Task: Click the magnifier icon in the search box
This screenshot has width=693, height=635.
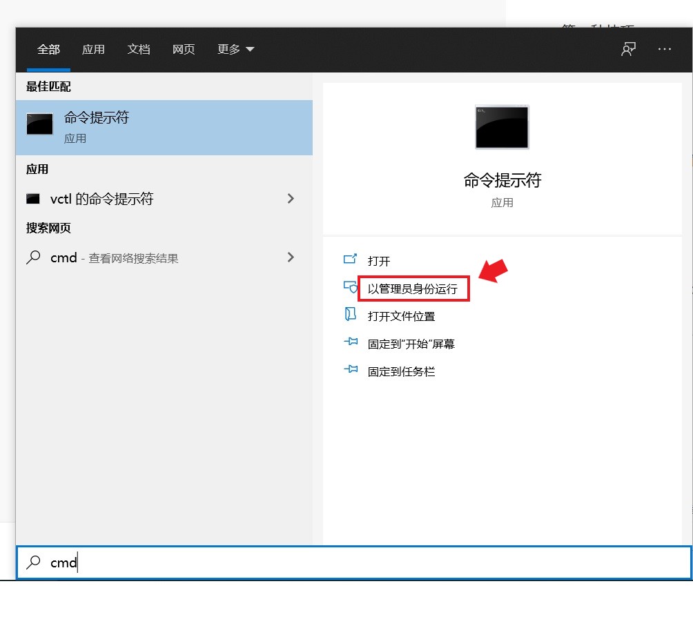Action: (34, 563)
